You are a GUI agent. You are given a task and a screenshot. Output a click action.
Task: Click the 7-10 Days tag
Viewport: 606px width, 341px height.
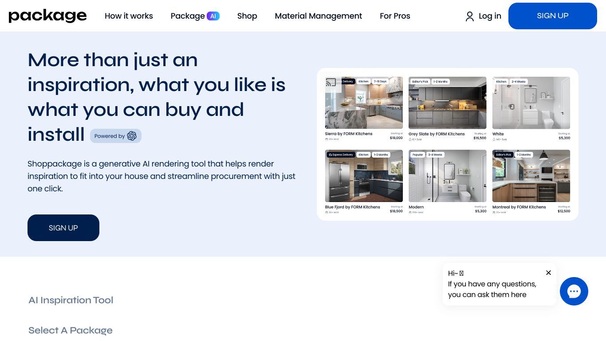[x=380, y=82]
